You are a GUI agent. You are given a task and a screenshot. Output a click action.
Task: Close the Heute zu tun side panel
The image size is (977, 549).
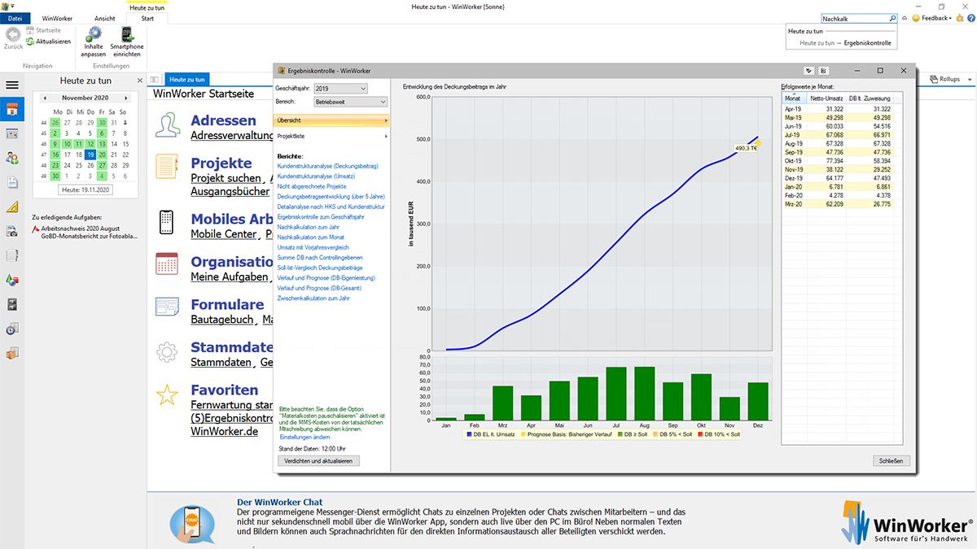(139, 81)
